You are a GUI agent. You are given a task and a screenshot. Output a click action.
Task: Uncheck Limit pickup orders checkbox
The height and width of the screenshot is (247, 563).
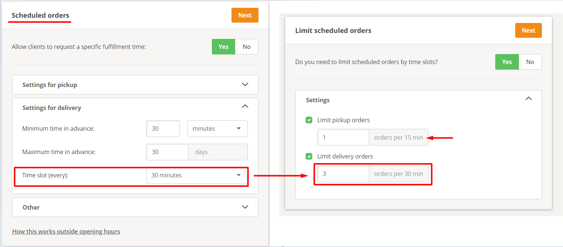pos(309,120)
